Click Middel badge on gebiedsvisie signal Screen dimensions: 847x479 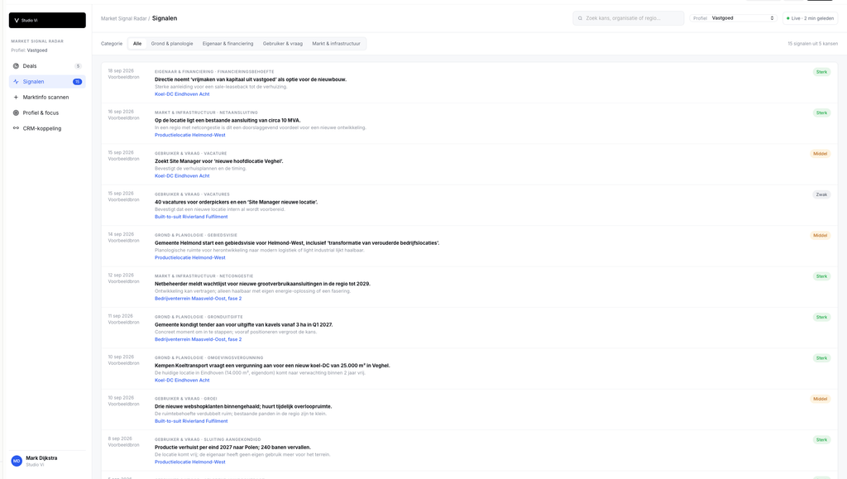[820, 236]
